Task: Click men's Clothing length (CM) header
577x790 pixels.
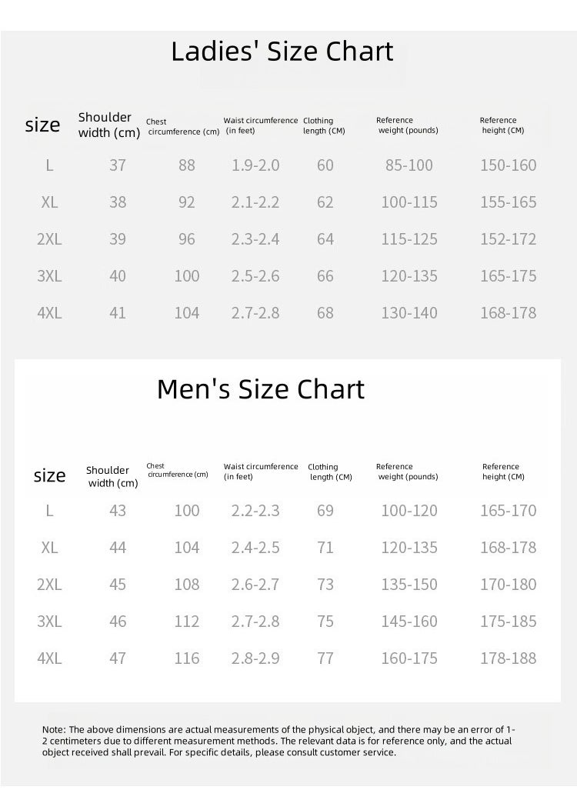Action: point(329,472)
